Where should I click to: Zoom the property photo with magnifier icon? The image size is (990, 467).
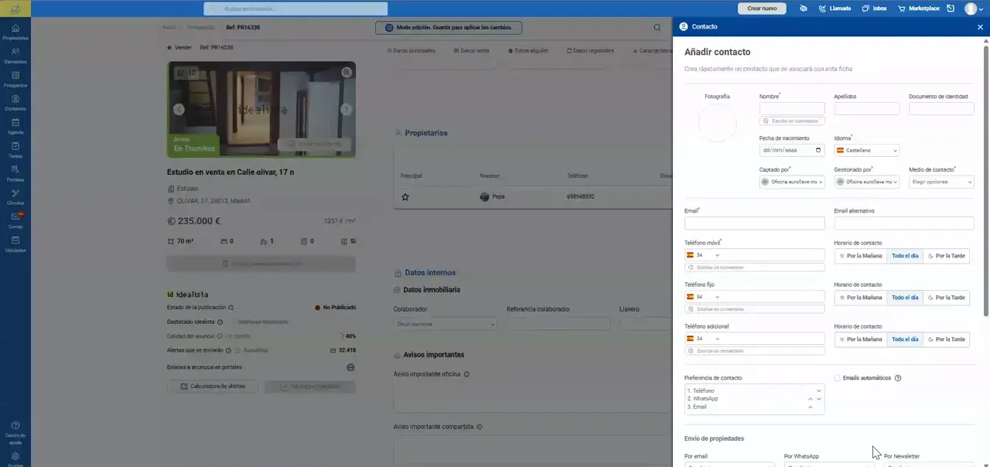point(346,72)
